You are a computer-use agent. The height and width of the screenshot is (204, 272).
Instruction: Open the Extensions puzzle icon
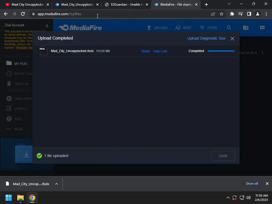232,14
